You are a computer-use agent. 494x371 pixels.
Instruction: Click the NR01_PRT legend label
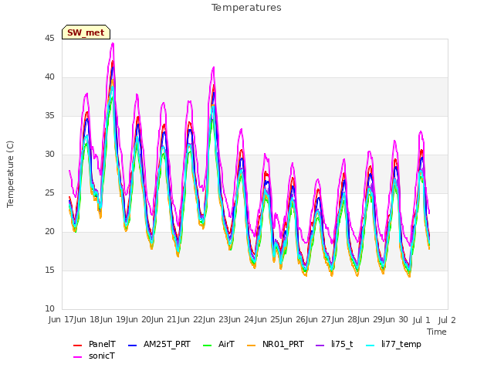coord(283,344)
